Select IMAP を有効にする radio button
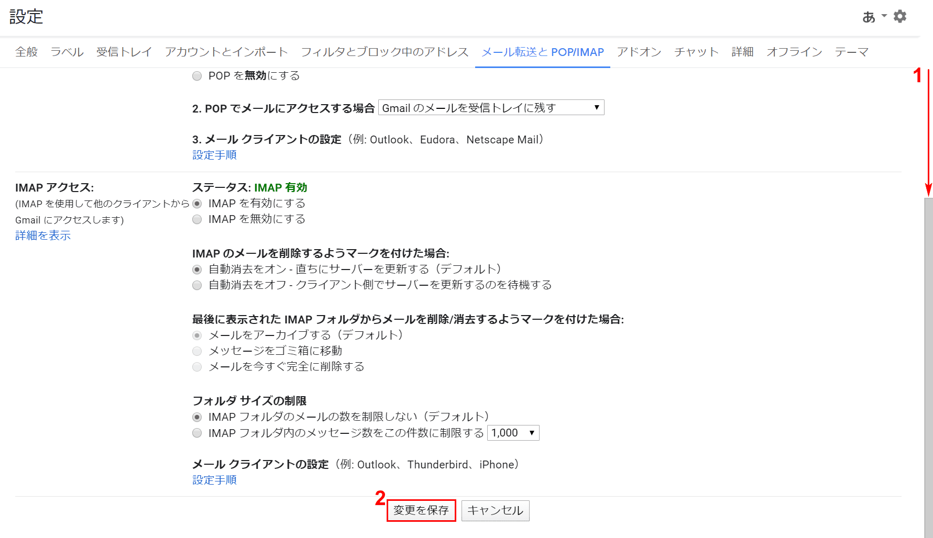This screenshot has width=933, height=538. tap(197, 204)
